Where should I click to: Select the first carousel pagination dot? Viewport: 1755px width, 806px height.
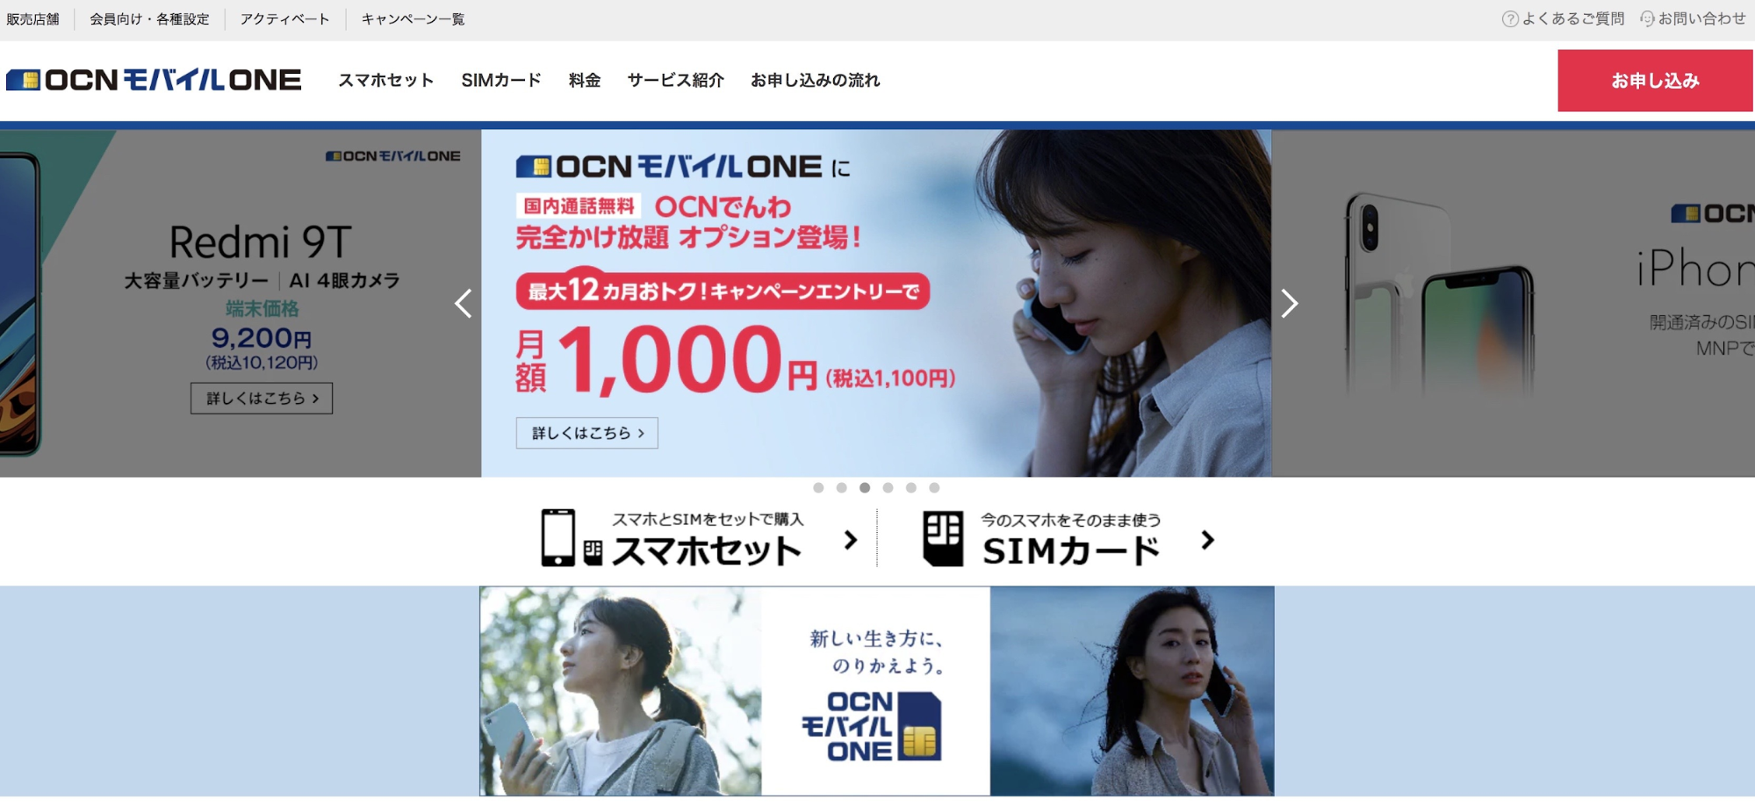point(818,487)
